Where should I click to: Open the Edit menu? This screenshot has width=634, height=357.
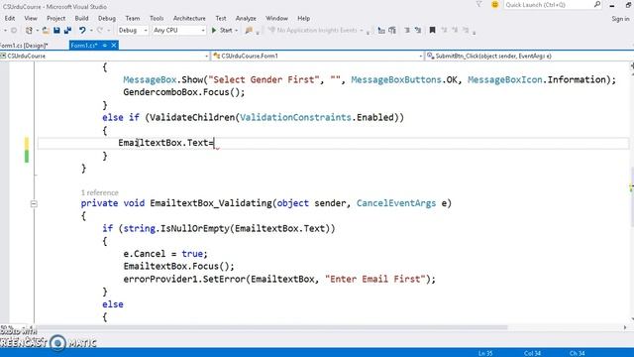(x=10, y=18)
